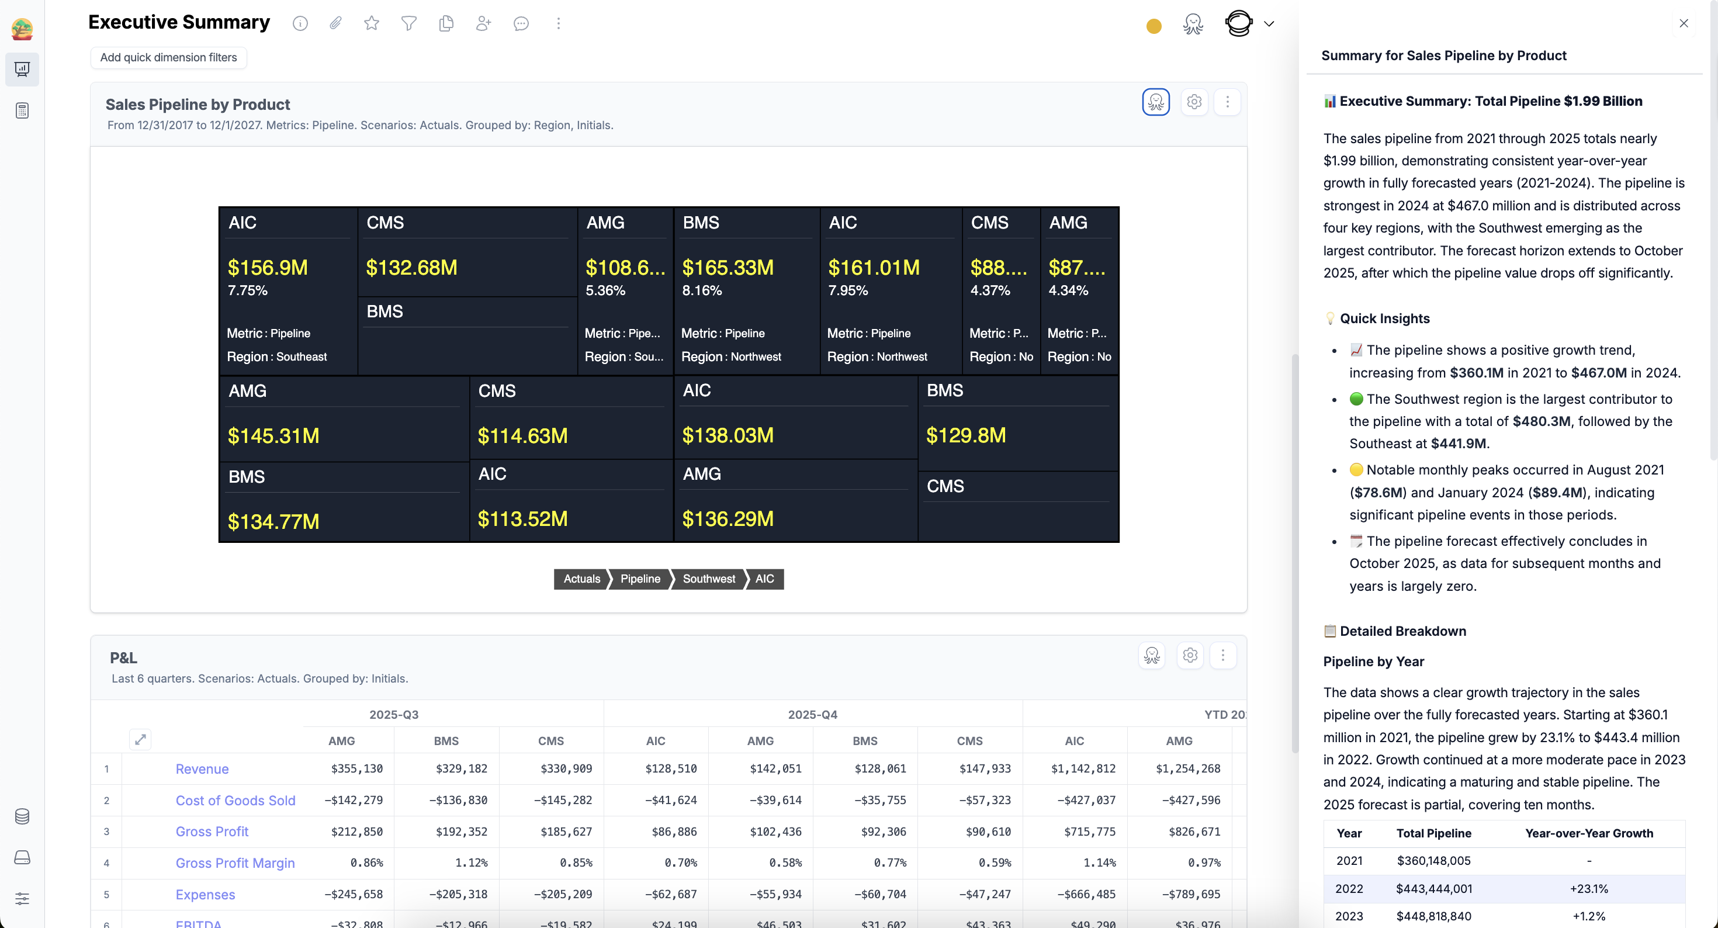The width and height of the screenshot is (1718, 928).
Task: Close the Summary side panel
Action: tap(1684, 23)
